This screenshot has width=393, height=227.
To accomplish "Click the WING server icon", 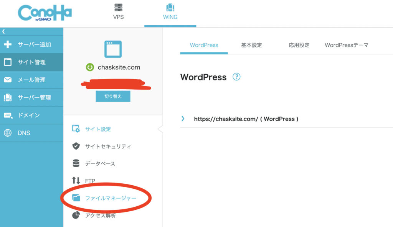I will [x=170, y=8].
